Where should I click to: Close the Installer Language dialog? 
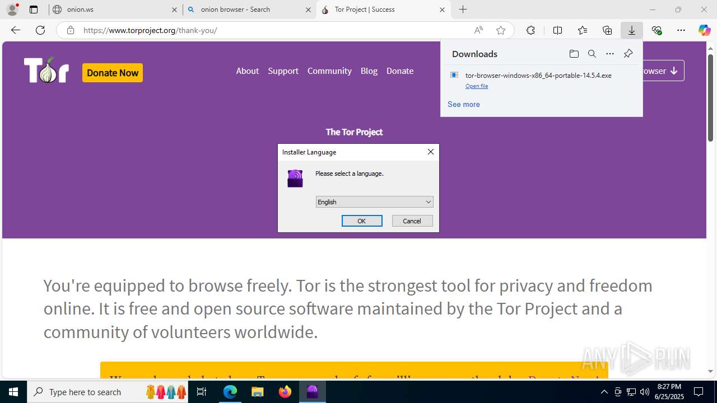coord(430,152)
